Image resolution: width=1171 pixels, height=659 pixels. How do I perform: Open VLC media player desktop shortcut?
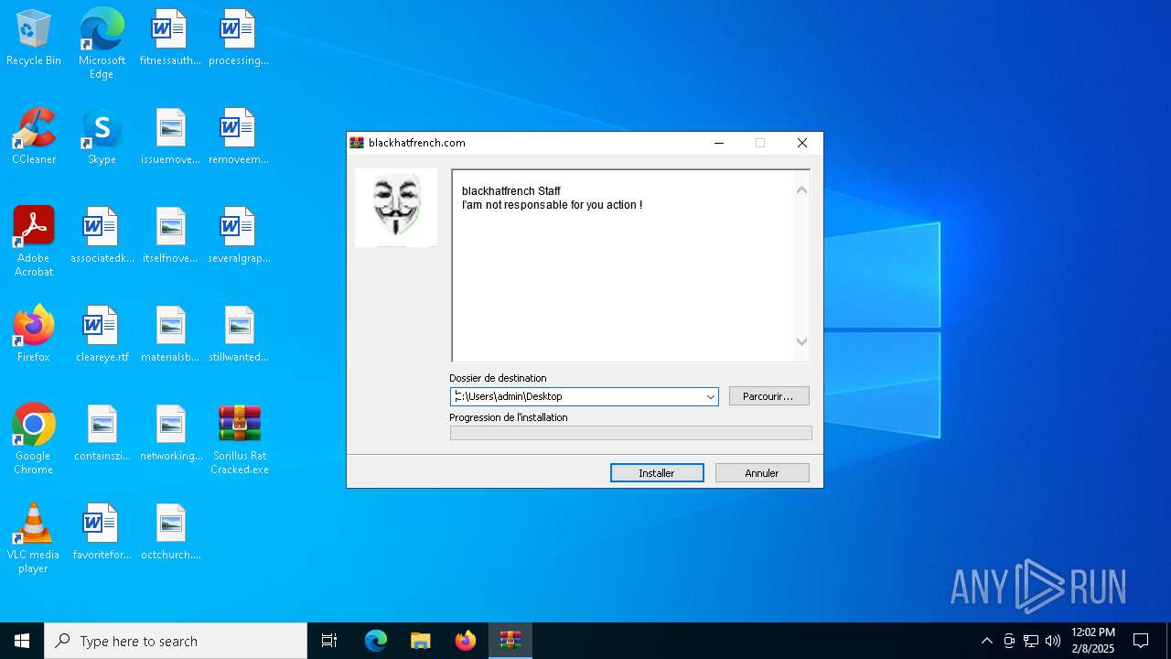coord(34,538)
